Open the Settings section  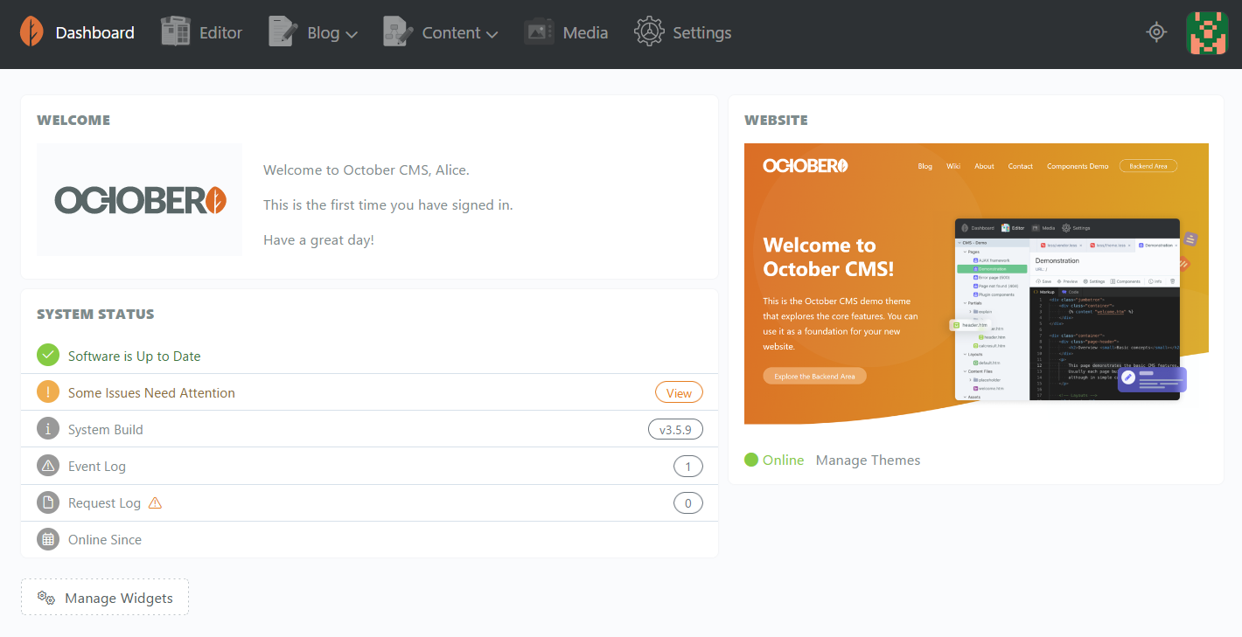(701, 33)
